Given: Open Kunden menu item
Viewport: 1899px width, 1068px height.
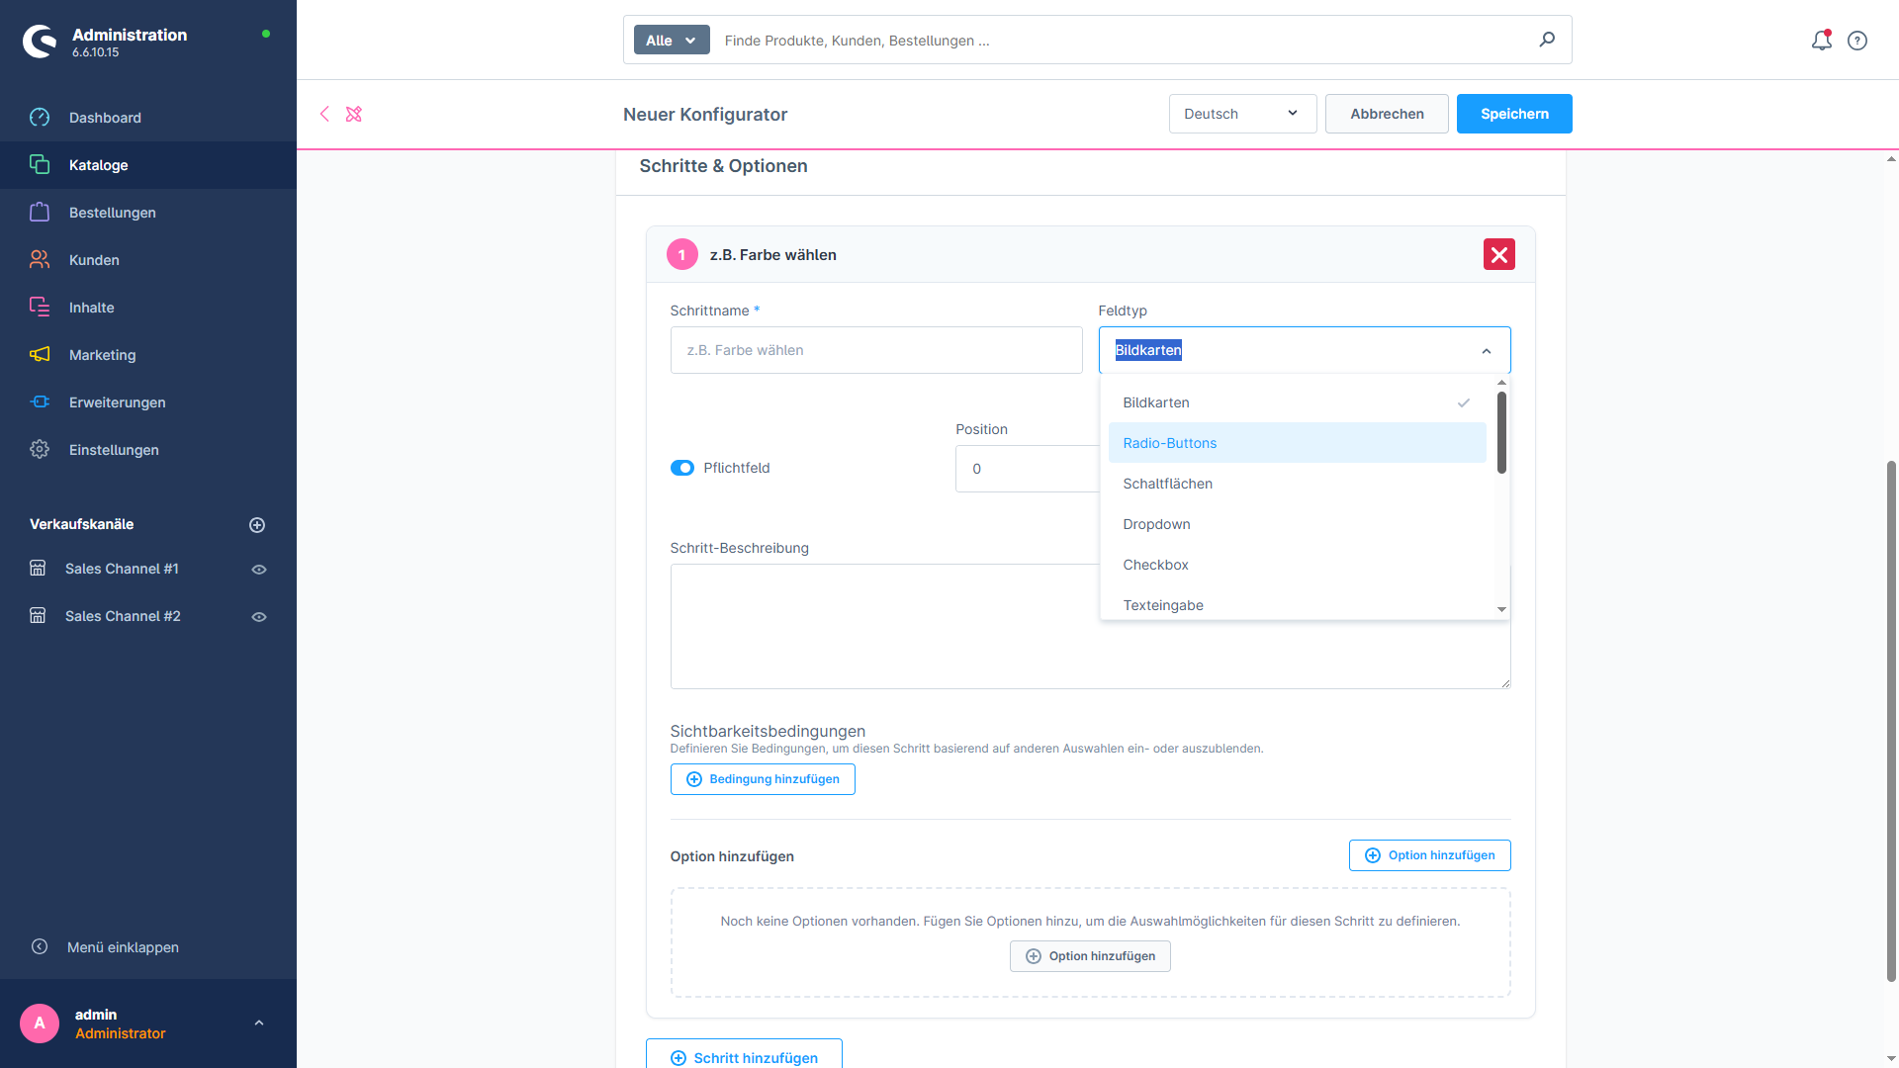Looking at the screenshot, I should click(148, 260).
